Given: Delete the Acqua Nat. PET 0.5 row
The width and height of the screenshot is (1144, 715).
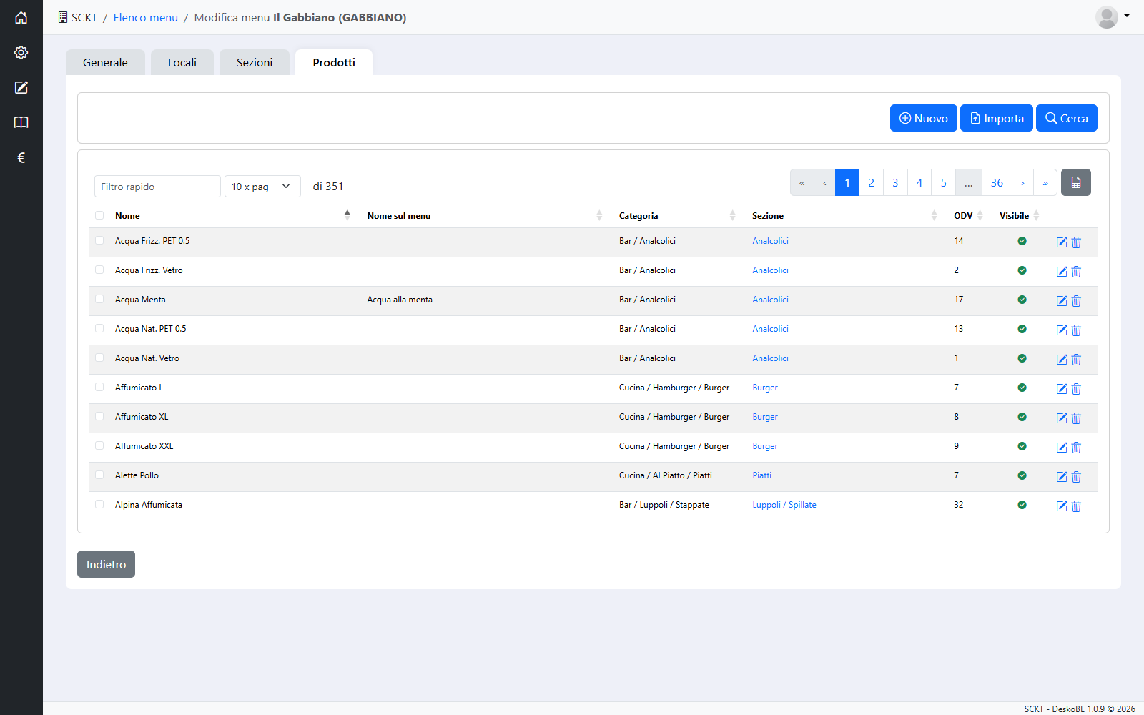Looking at the screenshot, I should click(1076, 330).
